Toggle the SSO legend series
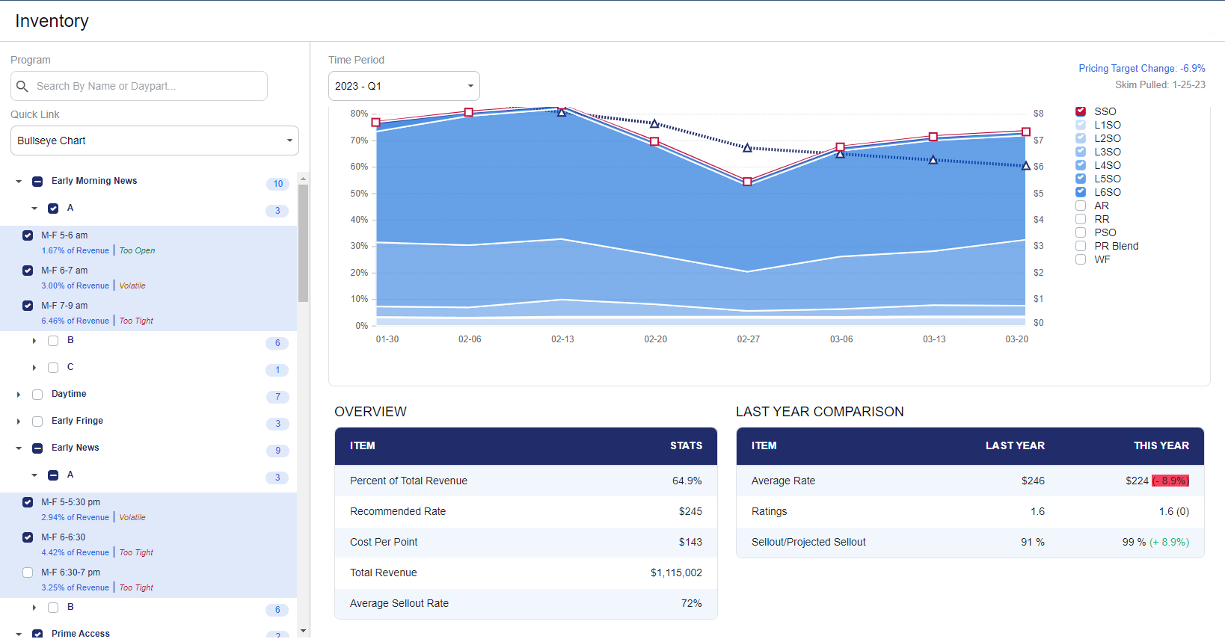This screenshot has height=642, width=1225. (x=1081, y=111)
